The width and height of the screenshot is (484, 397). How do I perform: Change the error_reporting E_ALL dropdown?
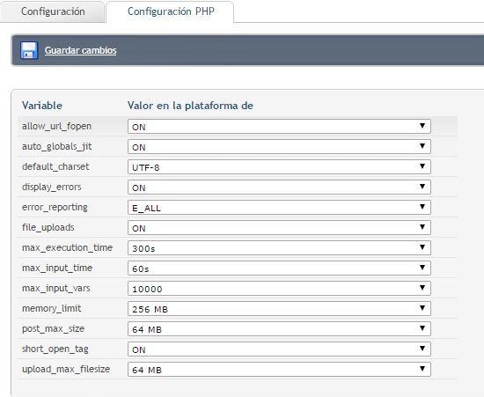(x=279, y=207)
